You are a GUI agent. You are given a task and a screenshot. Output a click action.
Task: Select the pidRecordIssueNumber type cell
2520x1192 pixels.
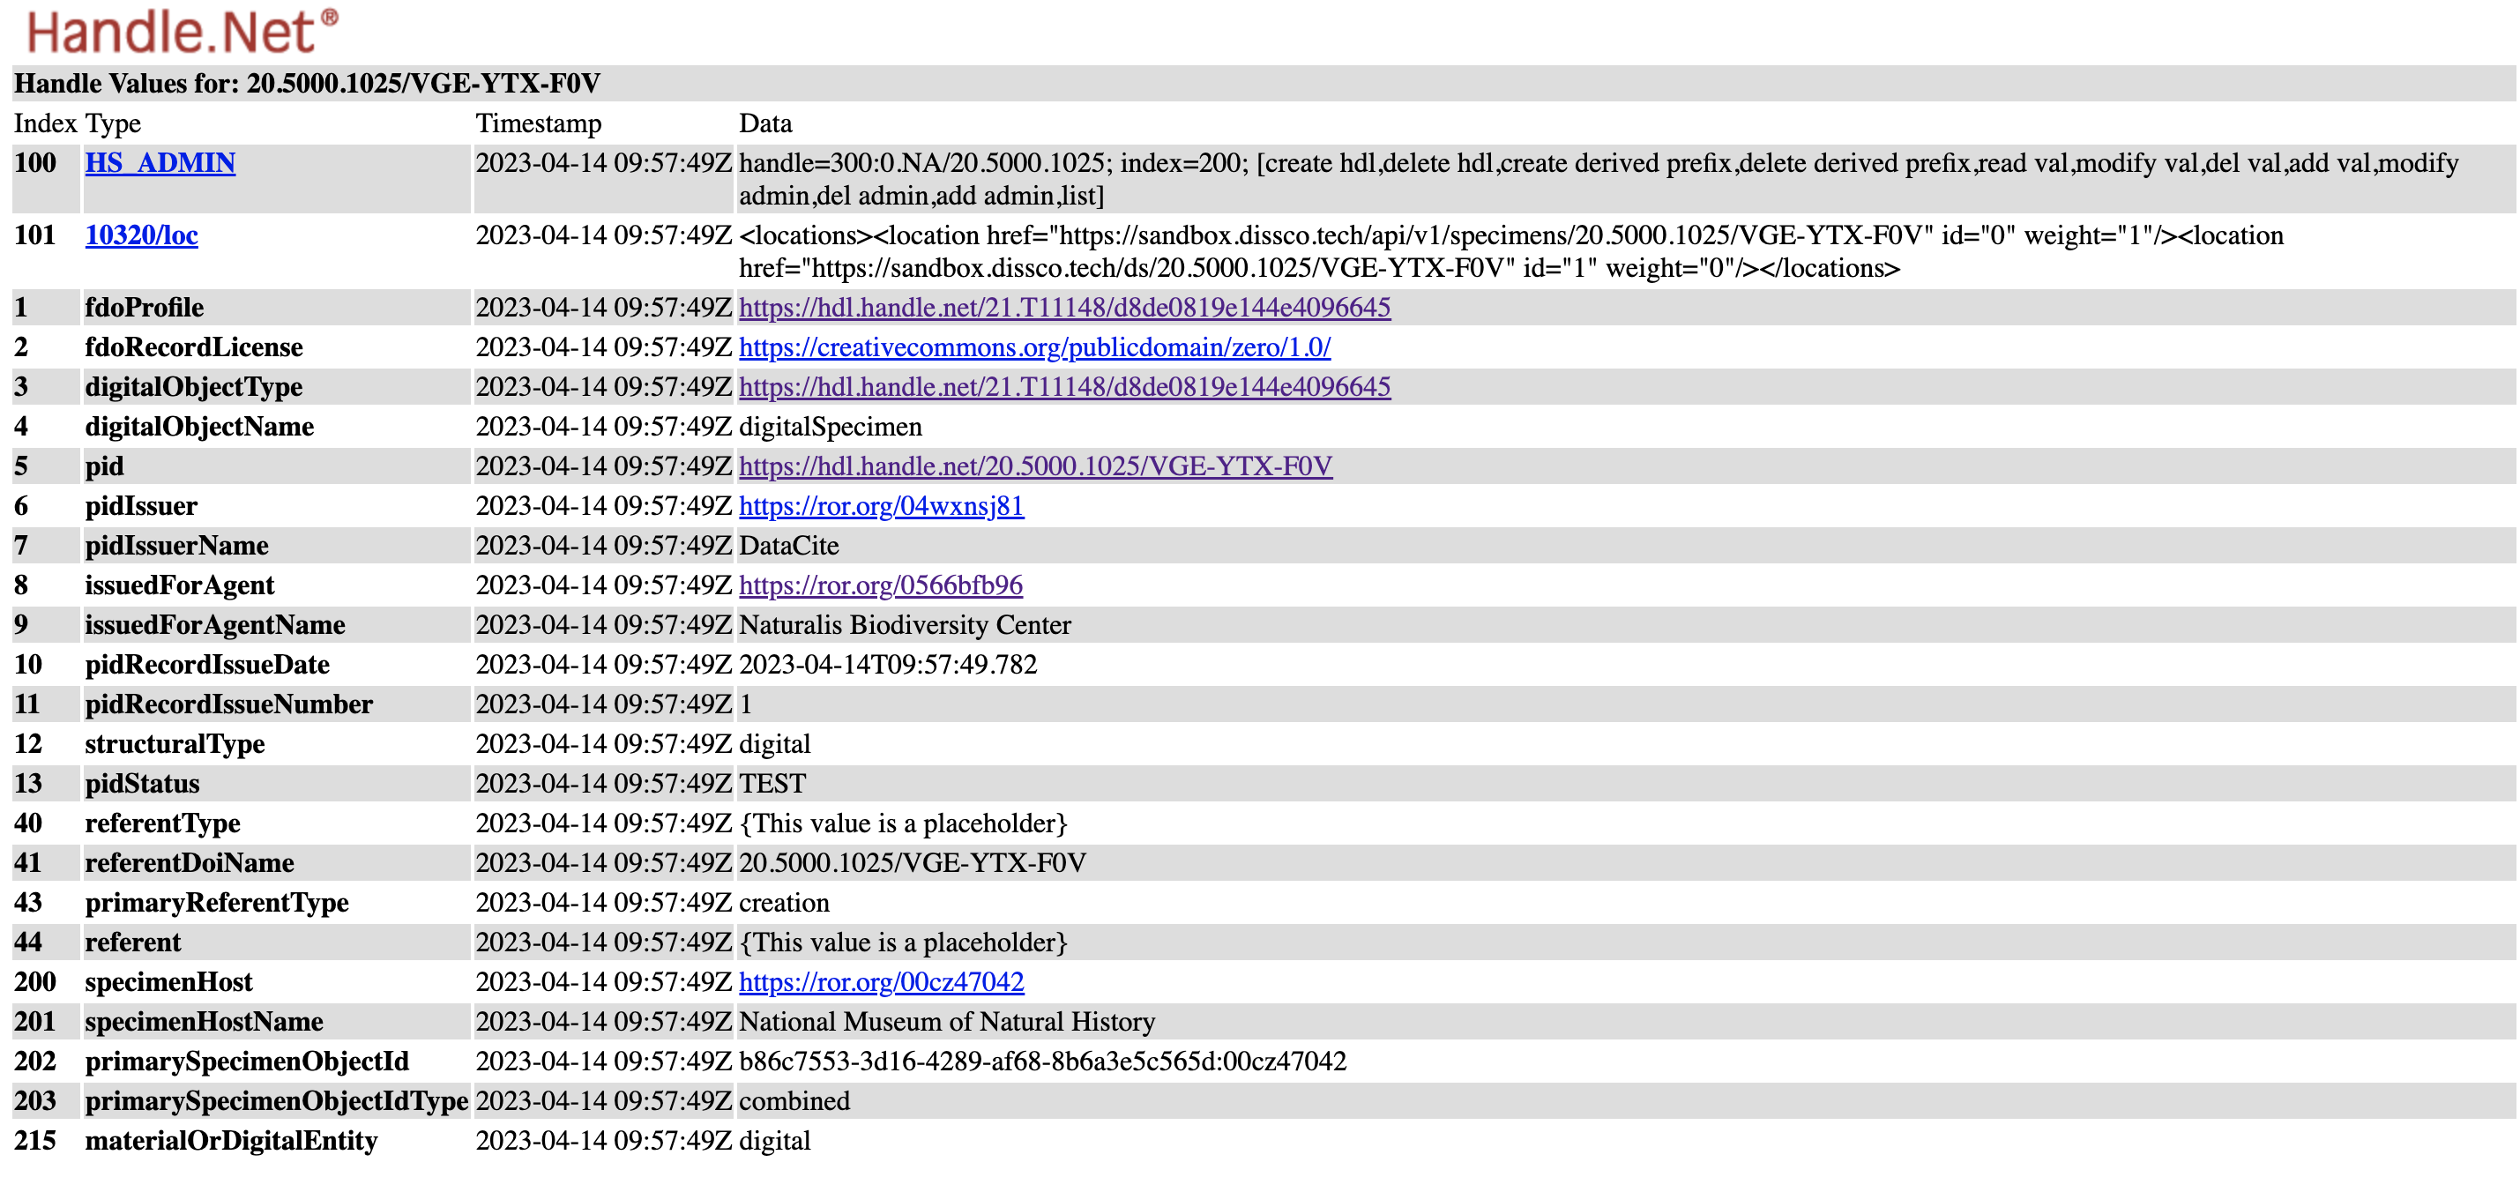point(277,704)
